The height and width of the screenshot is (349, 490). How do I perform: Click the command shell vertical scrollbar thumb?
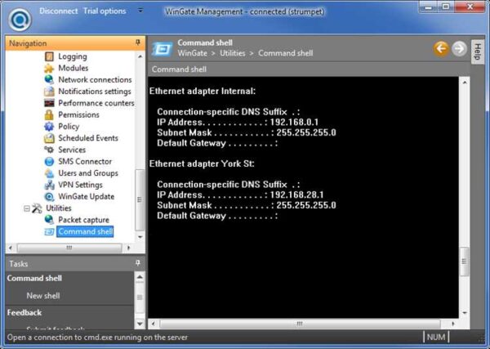[x=464, y=262]
